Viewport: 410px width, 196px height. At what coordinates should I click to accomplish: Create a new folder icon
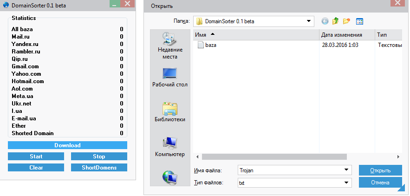[x=346, y=21]
